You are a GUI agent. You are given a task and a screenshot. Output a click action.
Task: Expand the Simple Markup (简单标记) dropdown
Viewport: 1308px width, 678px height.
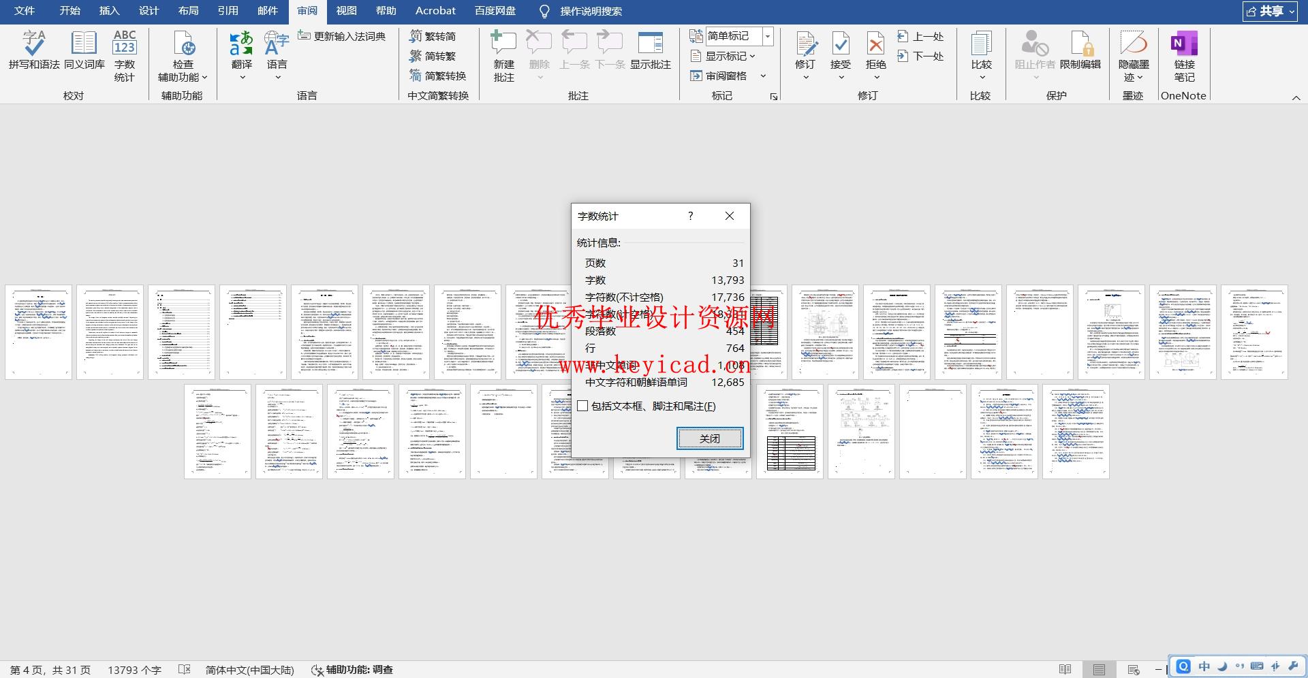pyautogui.click(x=768, y=36)
